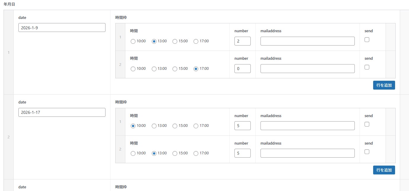Focus mailaddress field in 2026-1-9 first slot
This screenshot has height=191, width=409.
pyautogui.click(x=307, y=41)
